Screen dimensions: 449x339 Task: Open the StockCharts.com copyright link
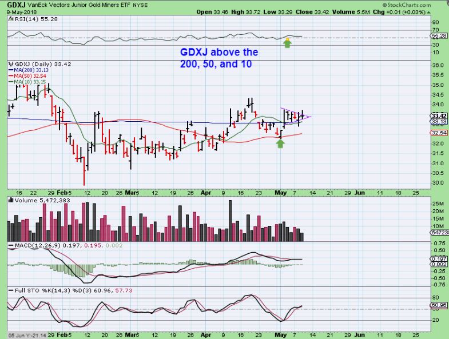pyautogui.click(x=406, y=5)
